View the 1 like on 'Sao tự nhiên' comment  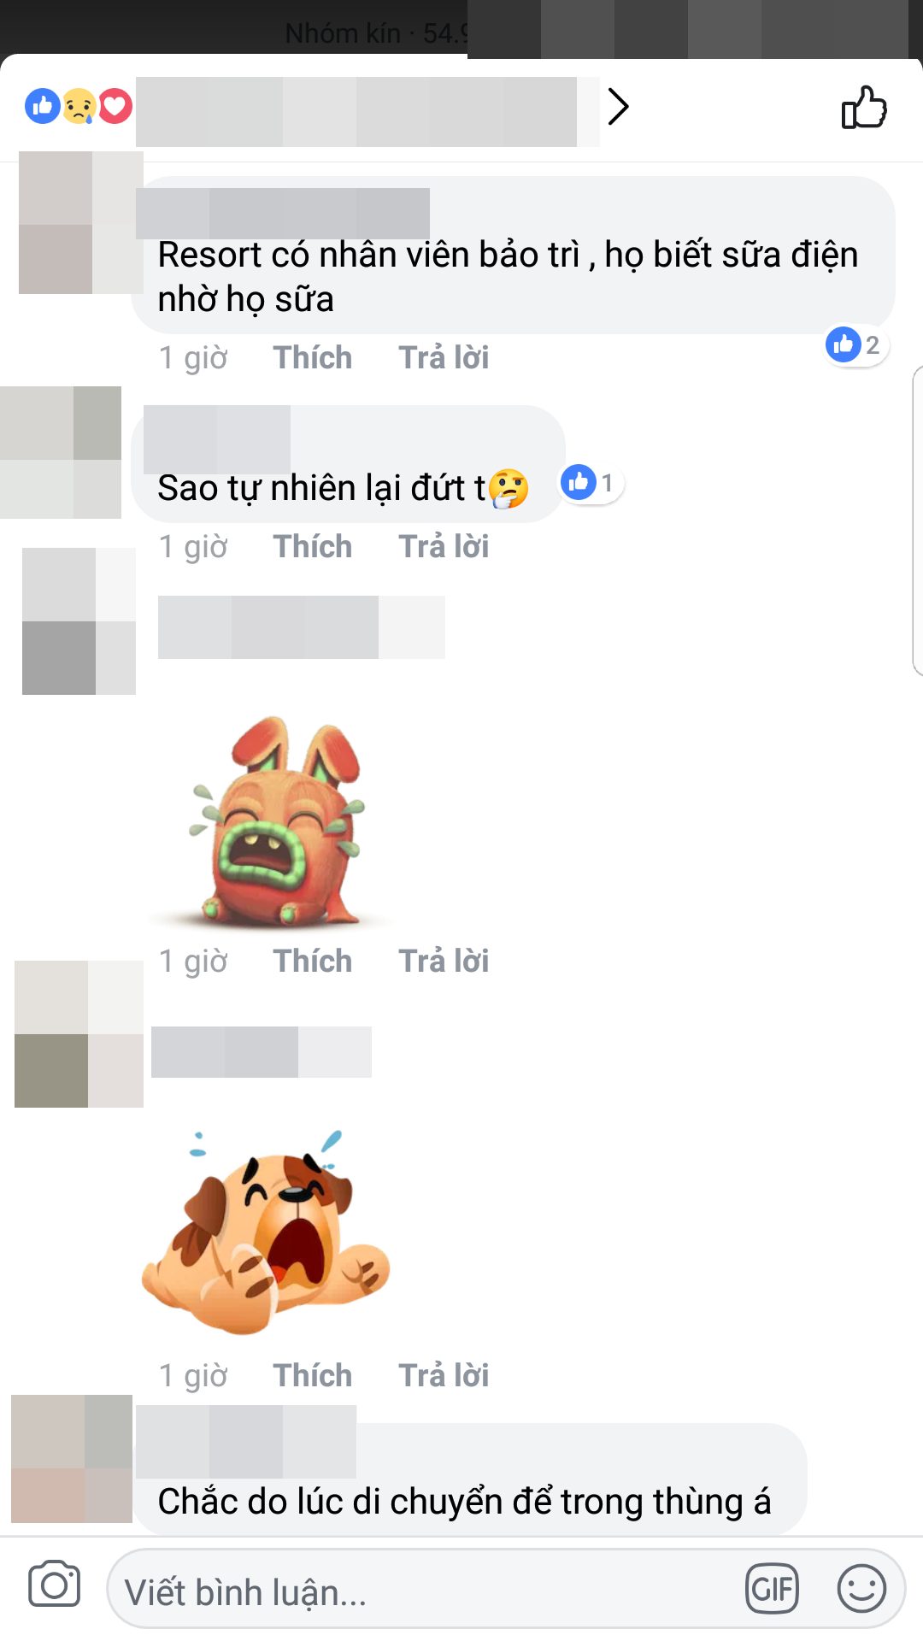pyautogui.click(x=591, y=483)
